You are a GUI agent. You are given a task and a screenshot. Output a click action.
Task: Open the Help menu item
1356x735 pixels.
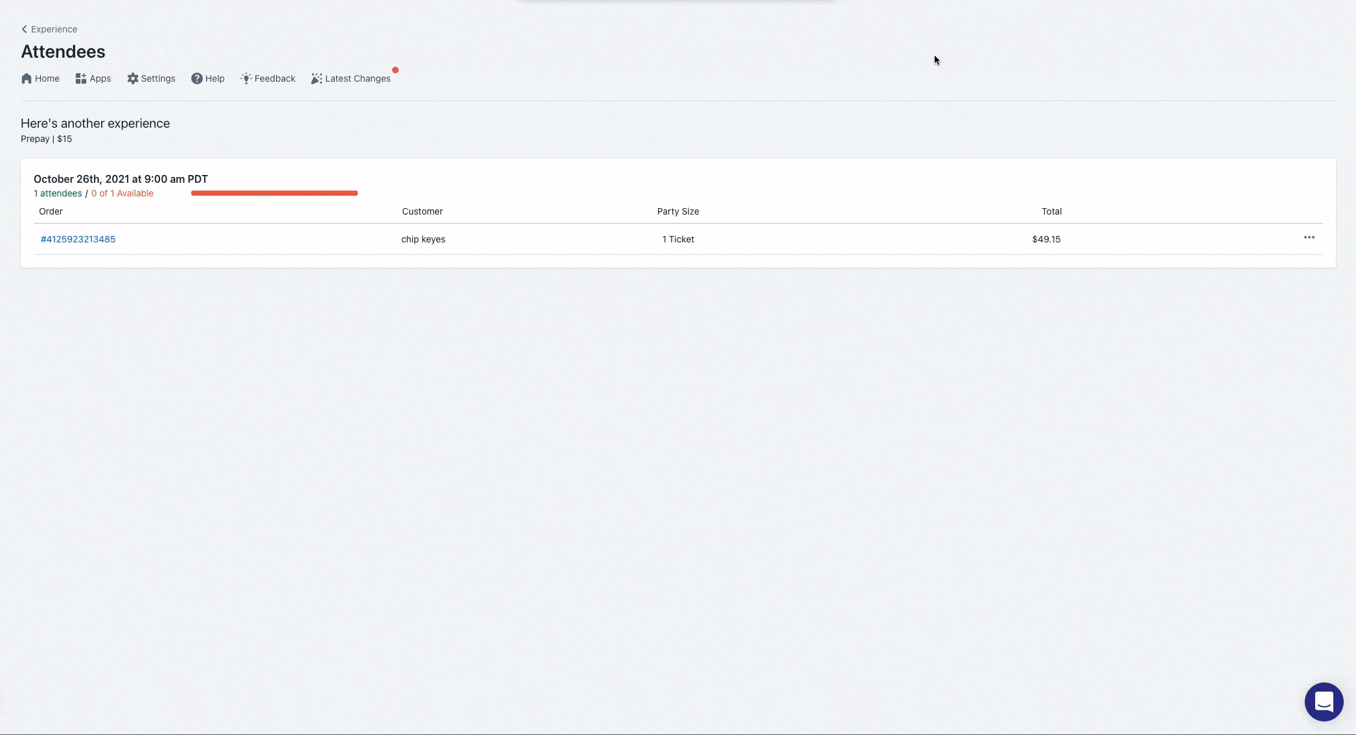(x=208, y=78)
